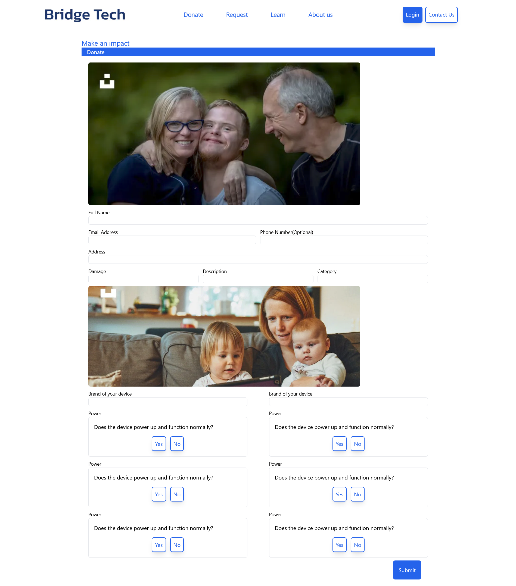Click the family of three photo

224,134
